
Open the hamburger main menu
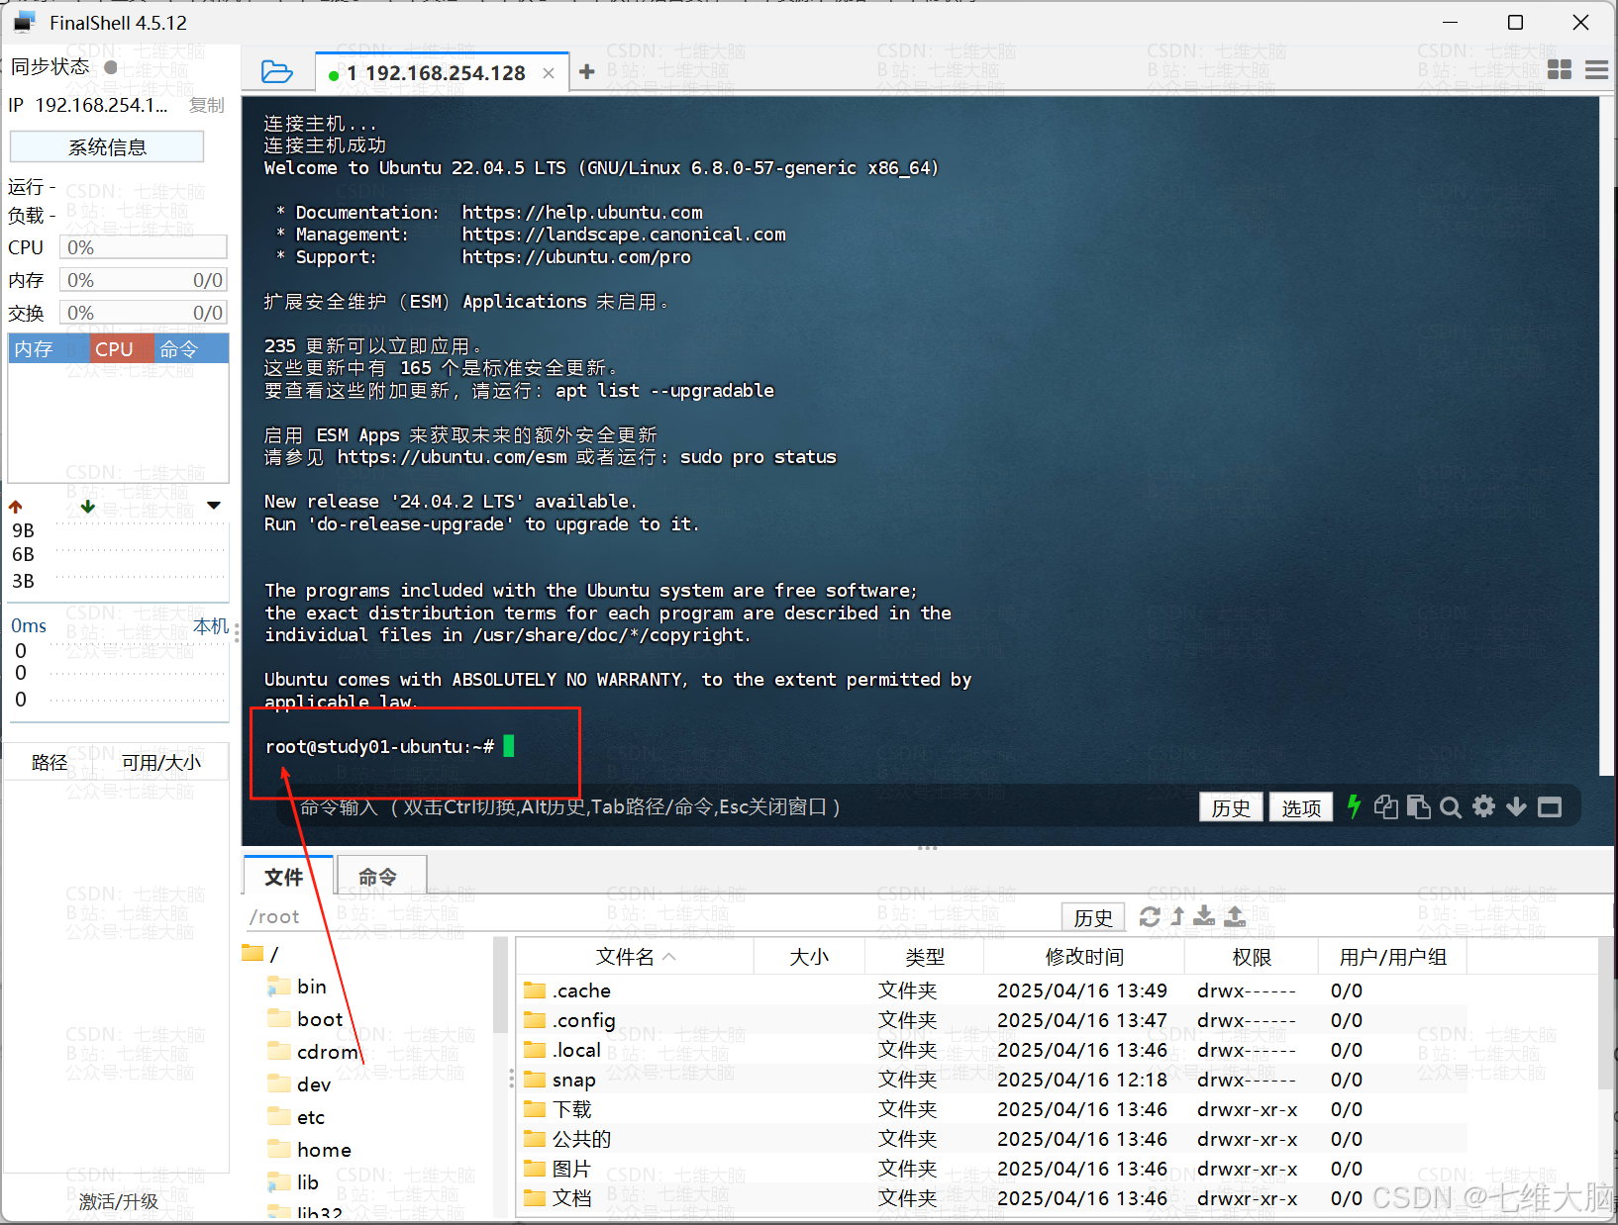[x=1596, y=69]
